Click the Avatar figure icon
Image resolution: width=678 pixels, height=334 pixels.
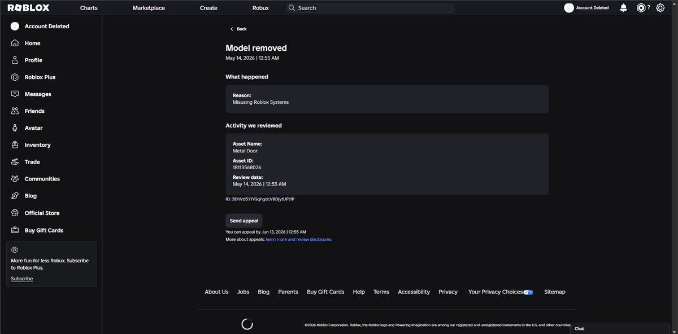point(15,128)
